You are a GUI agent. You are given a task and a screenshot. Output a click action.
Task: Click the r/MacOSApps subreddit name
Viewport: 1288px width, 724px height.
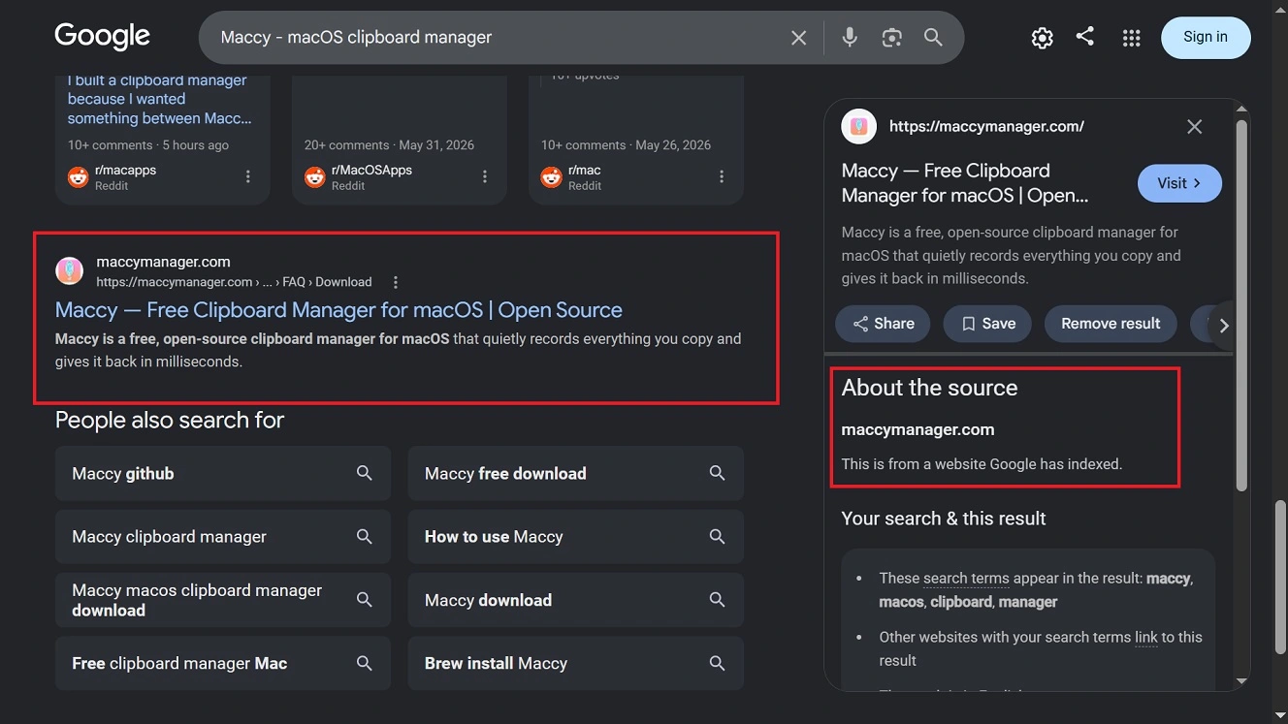tap(371, 170)
